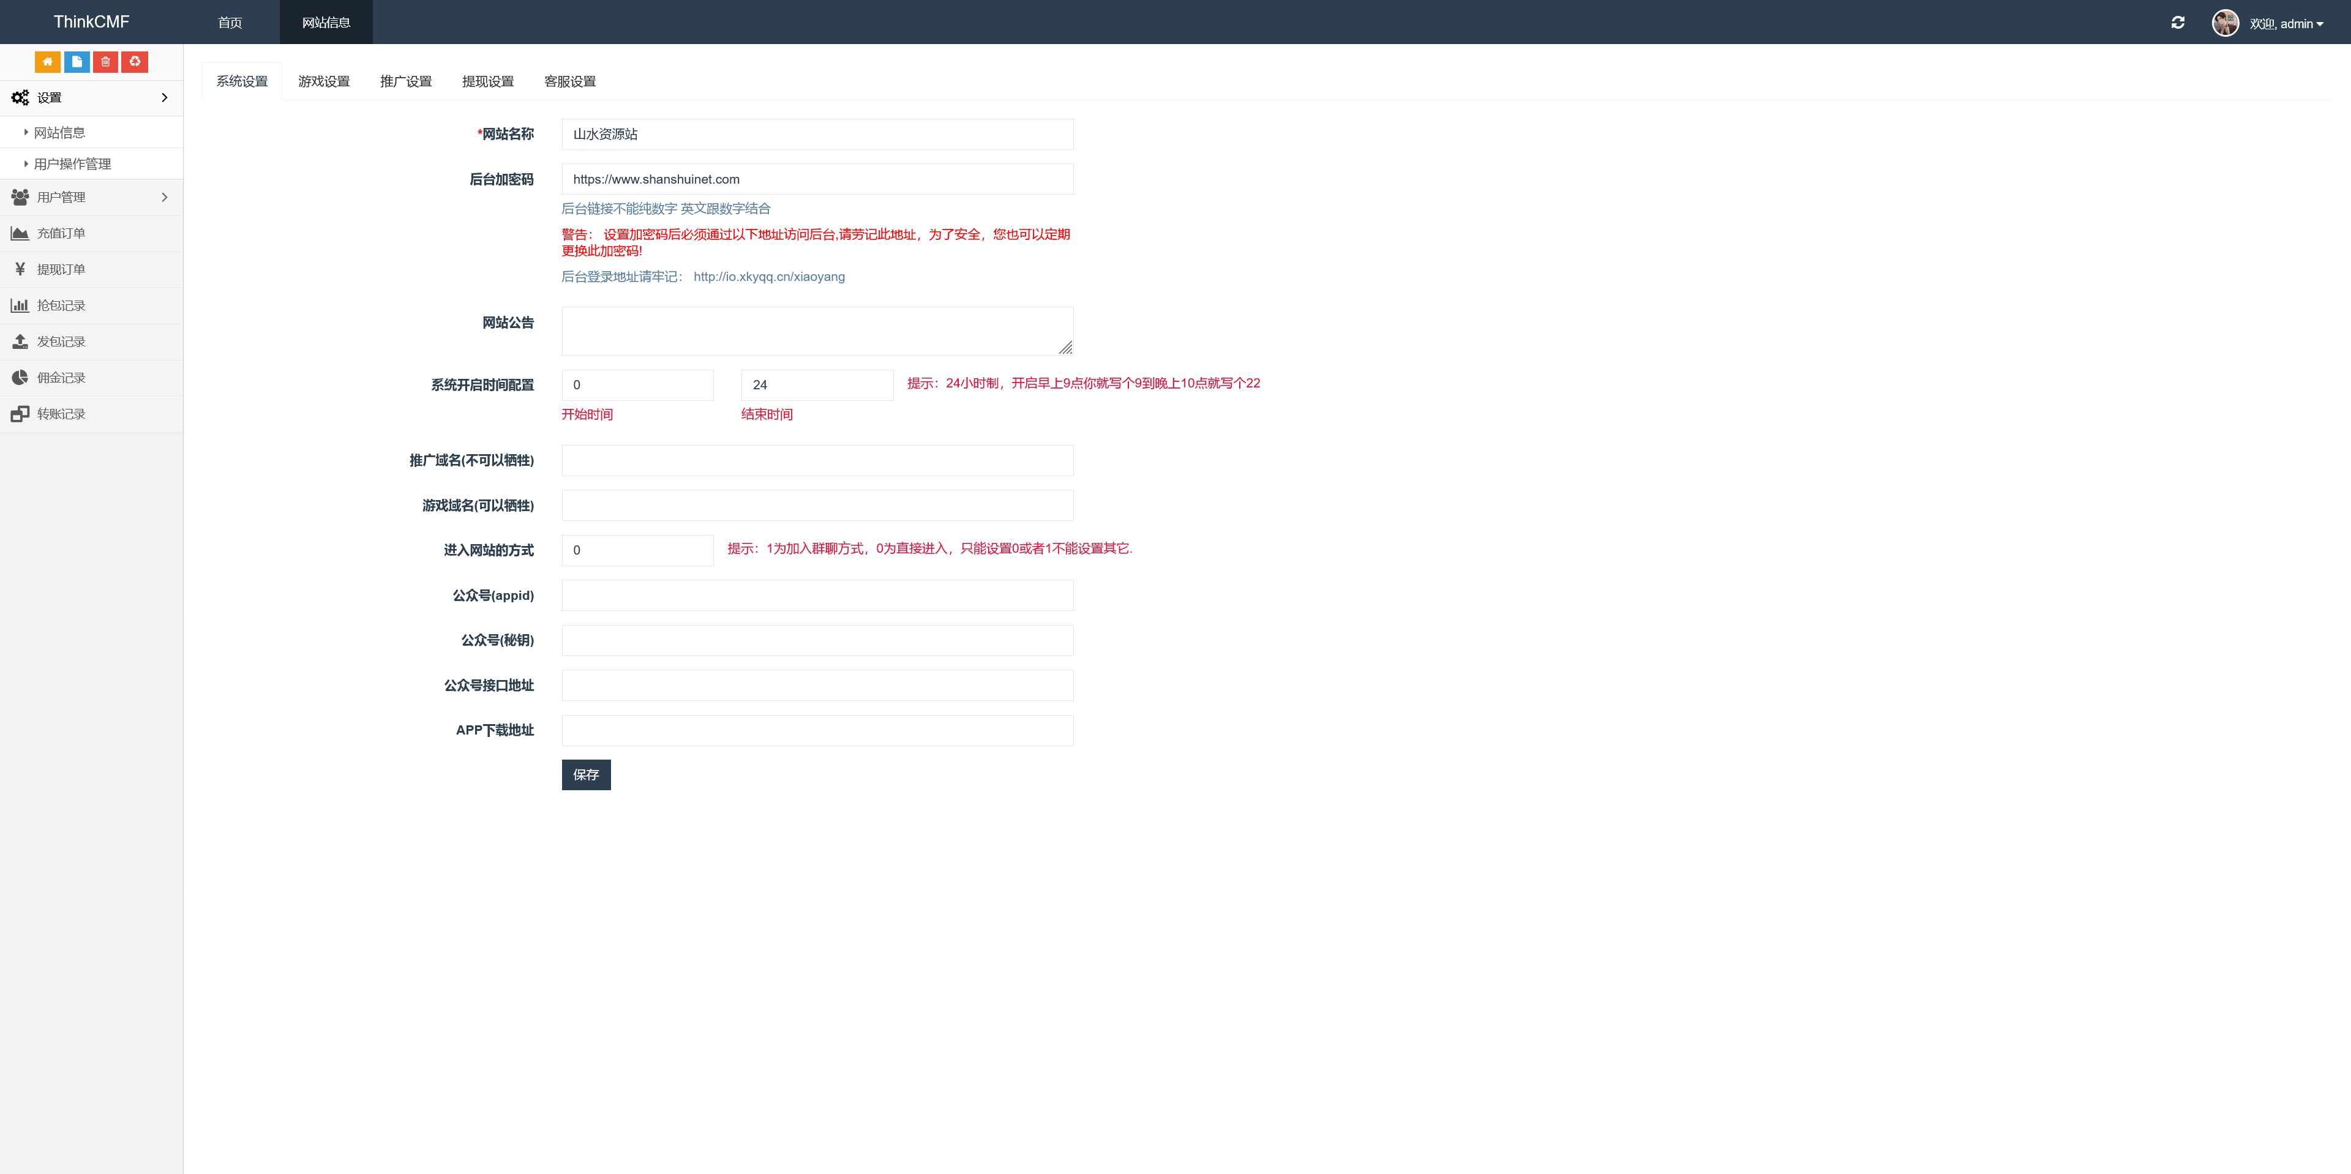
Task: Open 佣金记录 with pie chart icon
Action: click(x=61, y=378)
